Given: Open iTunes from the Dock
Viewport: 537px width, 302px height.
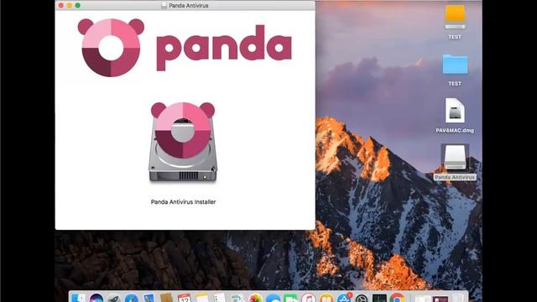Looking at the screenshot, I should 309,299.
